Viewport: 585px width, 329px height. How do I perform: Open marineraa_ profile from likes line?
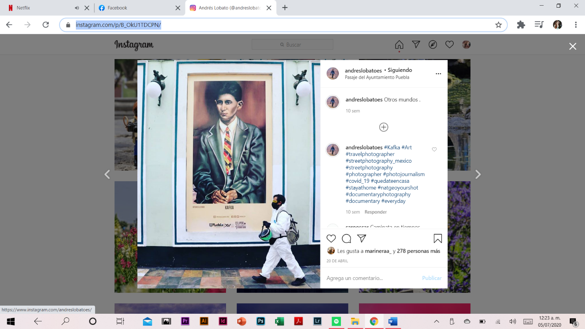[x=378, y=251]
